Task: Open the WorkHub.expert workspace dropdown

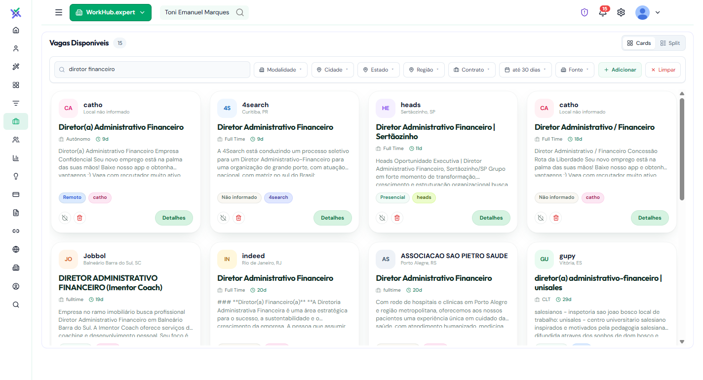Action: click(x=111, y=12)
